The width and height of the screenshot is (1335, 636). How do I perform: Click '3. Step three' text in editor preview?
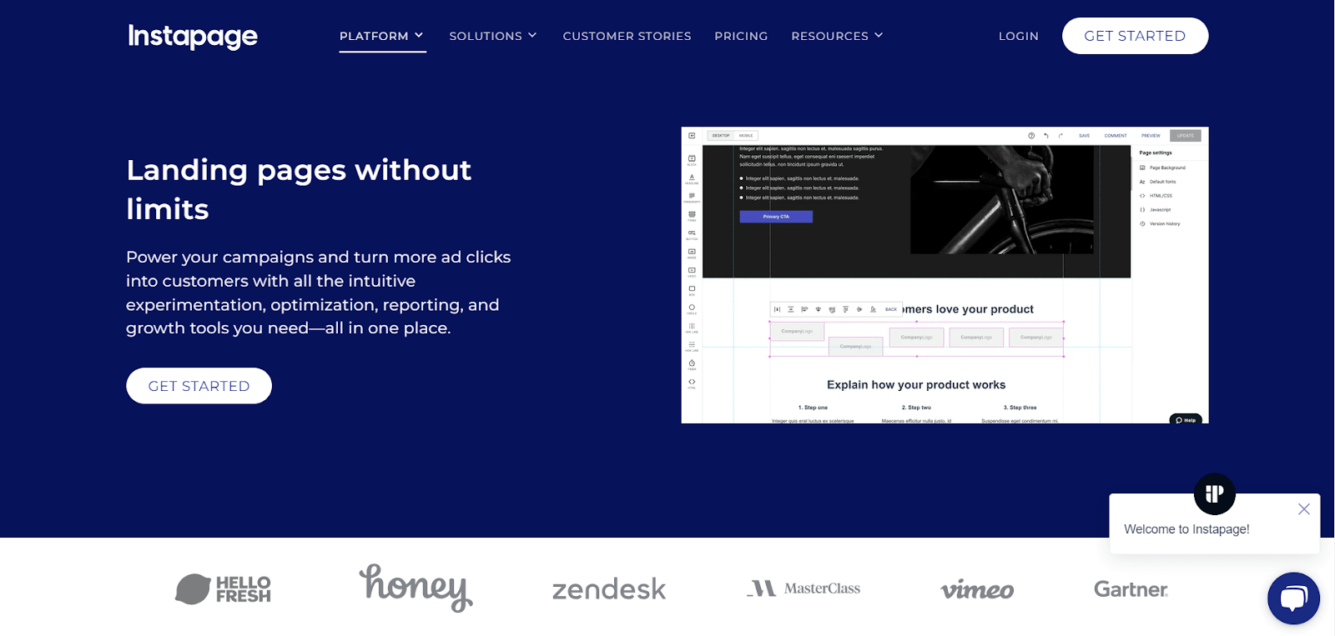tap(1020, 408)
